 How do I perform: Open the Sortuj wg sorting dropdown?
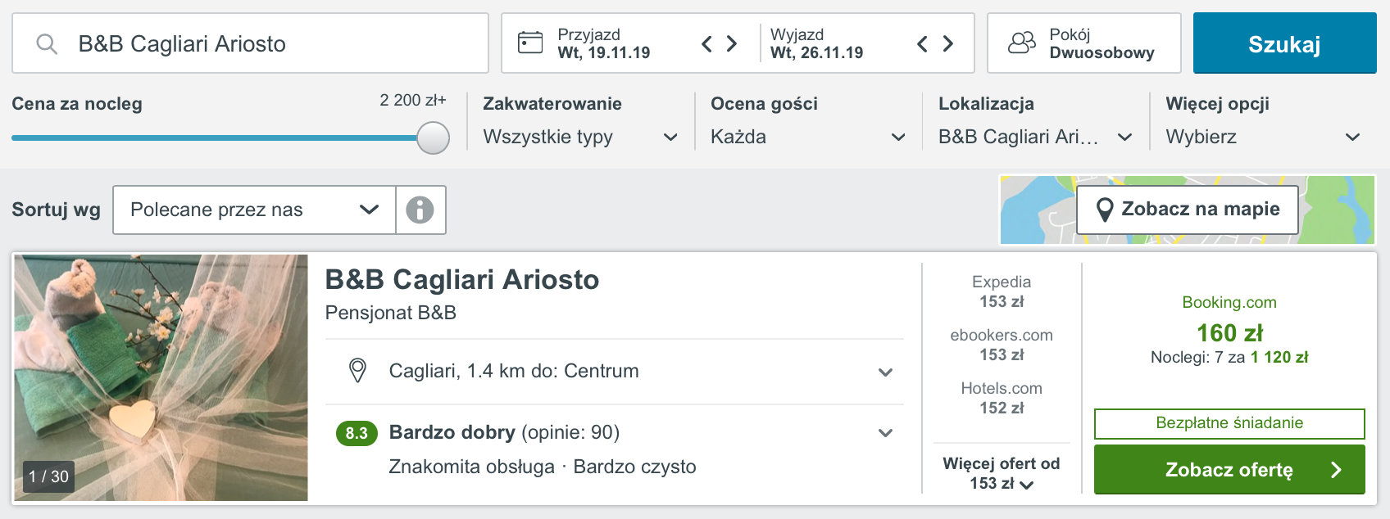pyautogui.click(x=254, y=210)
